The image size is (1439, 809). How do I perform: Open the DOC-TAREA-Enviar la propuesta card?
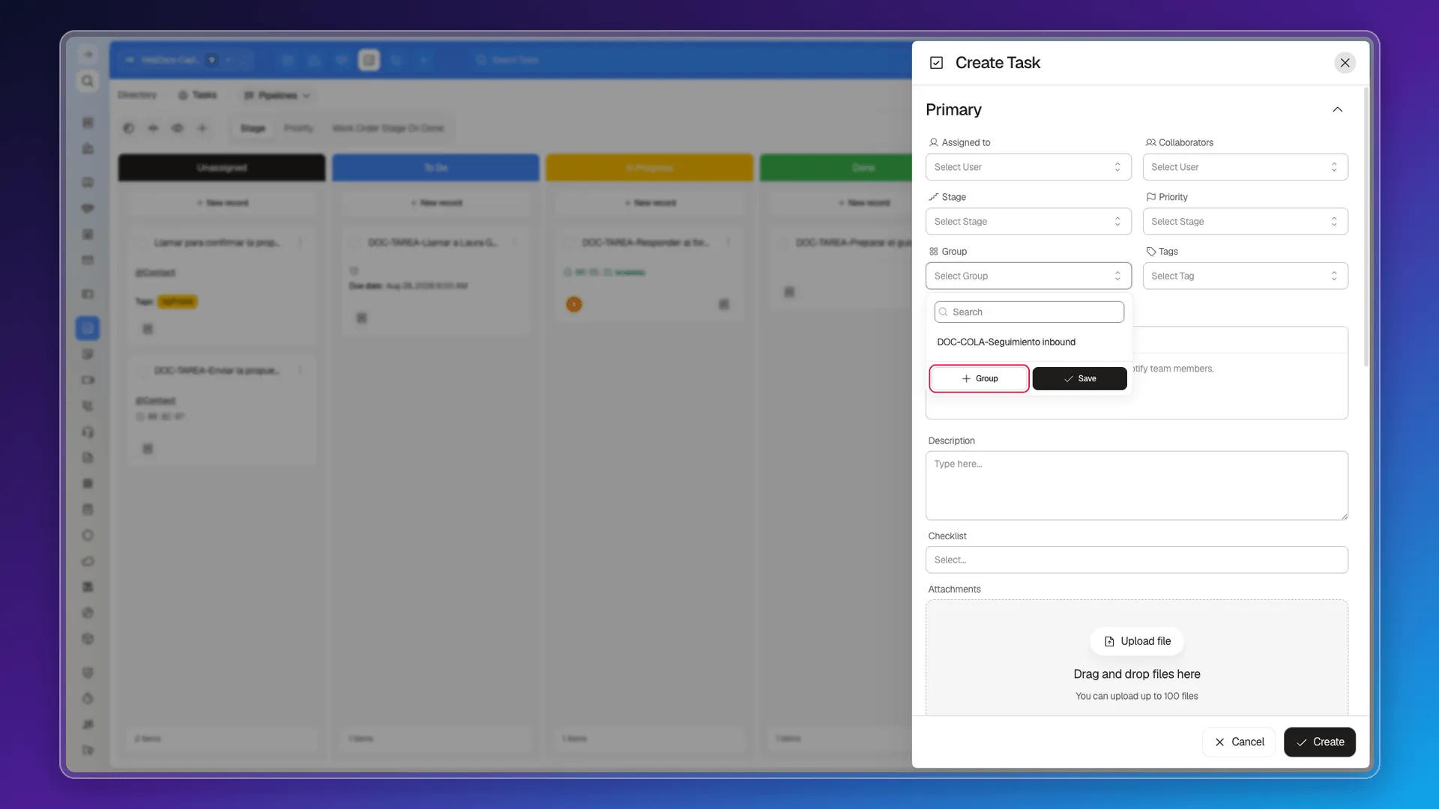pyautogui.click(x=222, y=410)
